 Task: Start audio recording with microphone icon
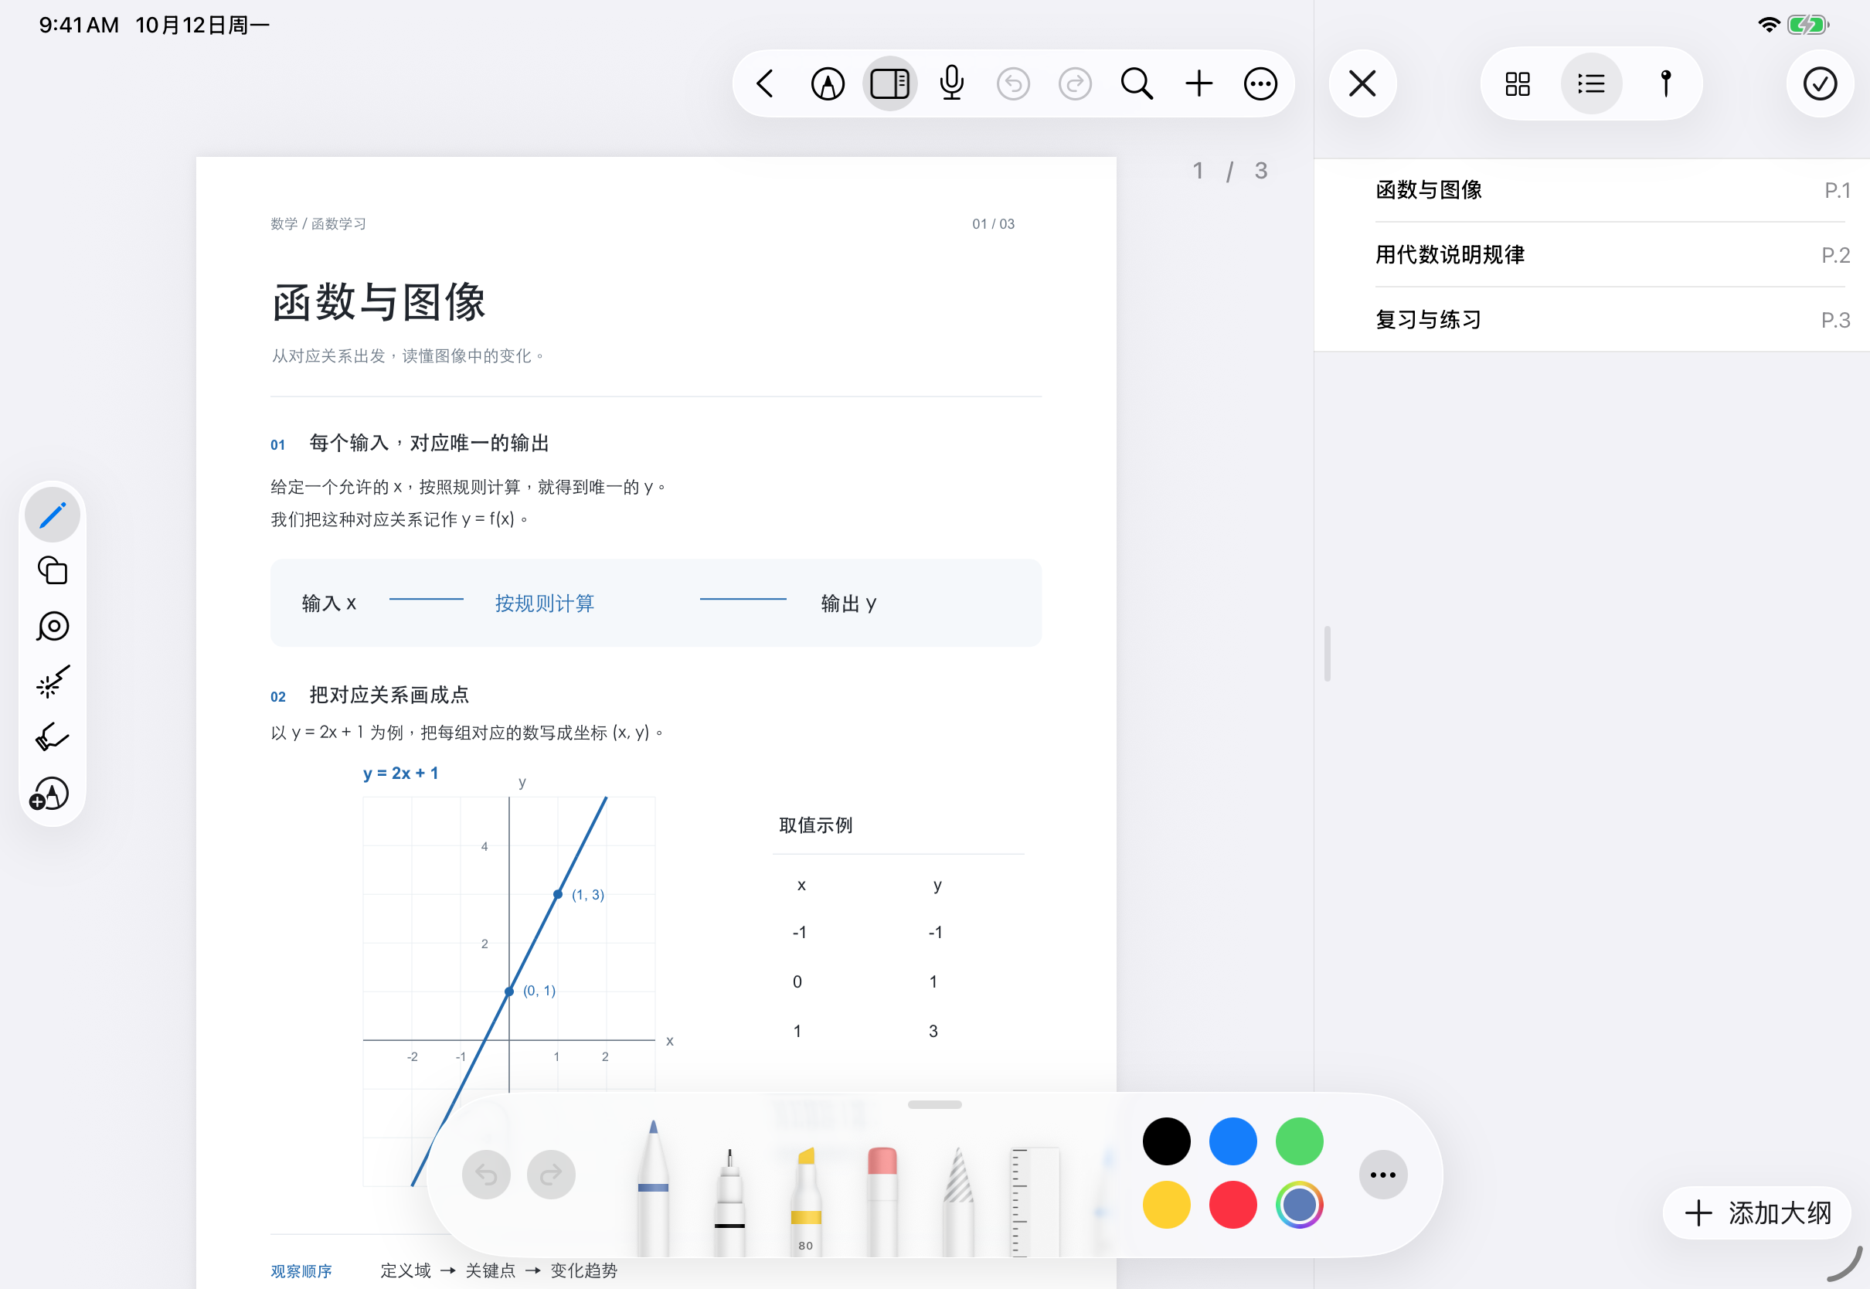point(952,83)
